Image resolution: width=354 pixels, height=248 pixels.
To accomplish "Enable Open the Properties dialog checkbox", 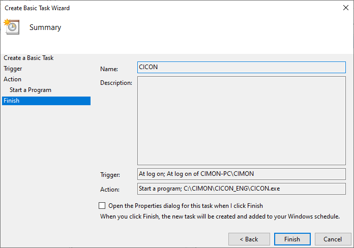I will coord(102,206).
